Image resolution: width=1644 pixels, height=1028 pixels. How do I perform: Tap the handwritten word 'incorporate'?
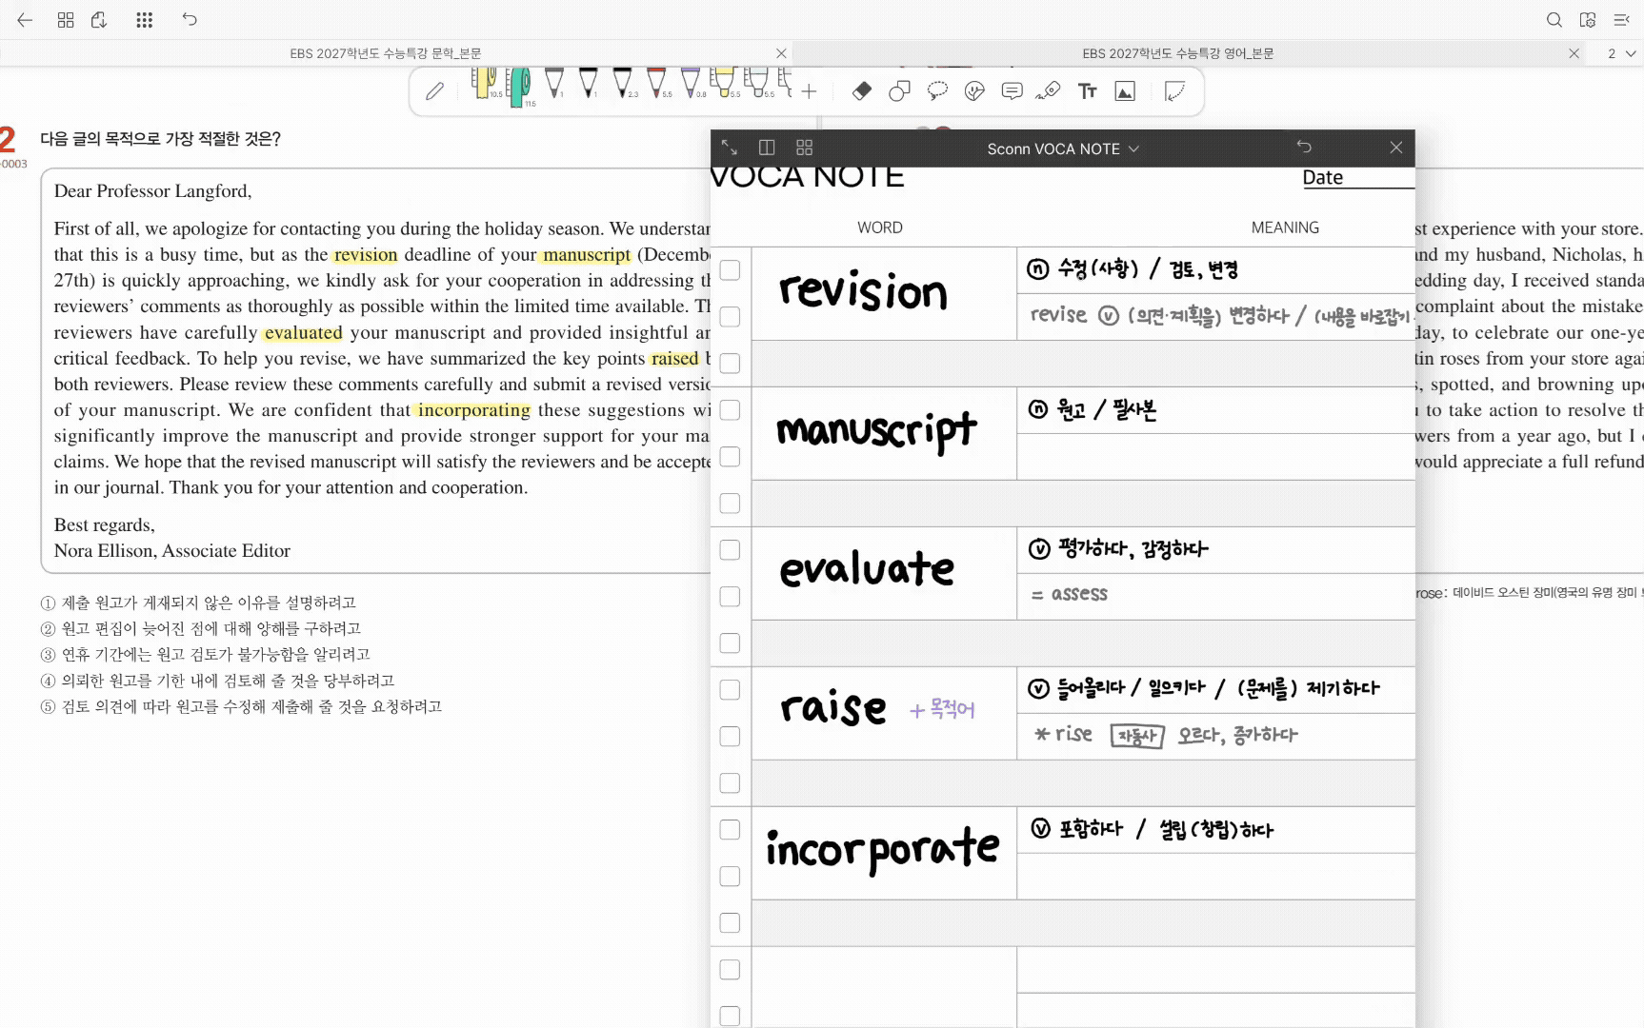883,850
